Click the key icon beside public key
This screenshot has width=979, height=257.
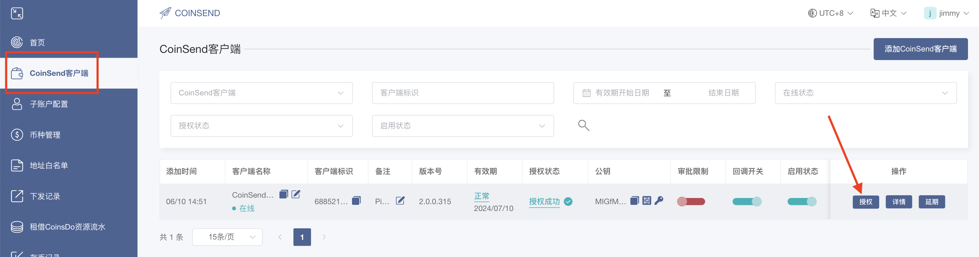(x=659, y=201)
